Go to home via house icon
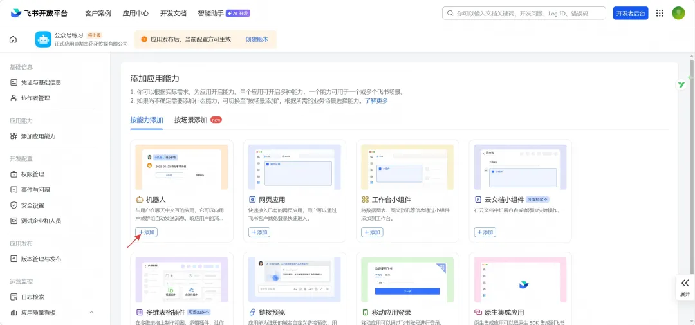Screen dimensions: 695x325 click(x=14, y=39)
